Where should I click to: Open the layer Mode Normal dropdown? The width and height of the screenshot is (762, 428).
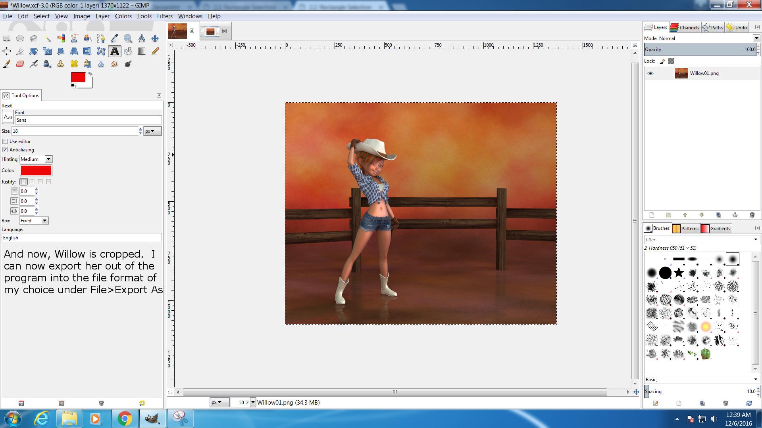coord(756,38)
